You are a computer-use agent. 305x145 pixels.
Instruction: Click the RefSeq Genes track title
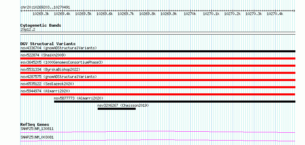pos(35,124)
